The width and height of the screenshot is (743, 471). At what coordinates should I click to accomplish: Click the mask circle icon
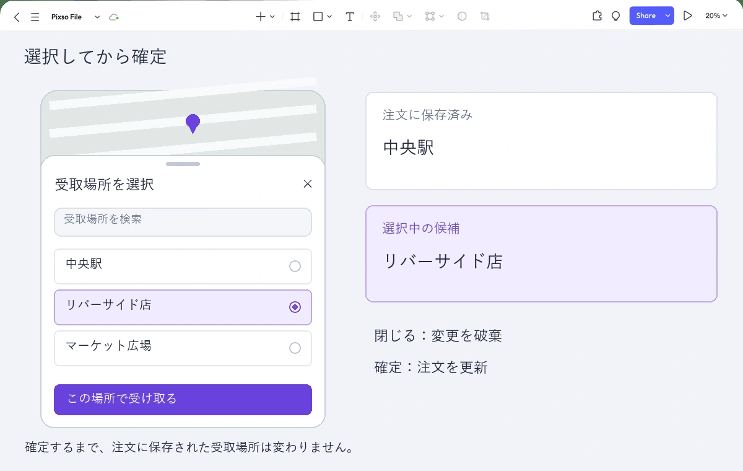(462, 17)
